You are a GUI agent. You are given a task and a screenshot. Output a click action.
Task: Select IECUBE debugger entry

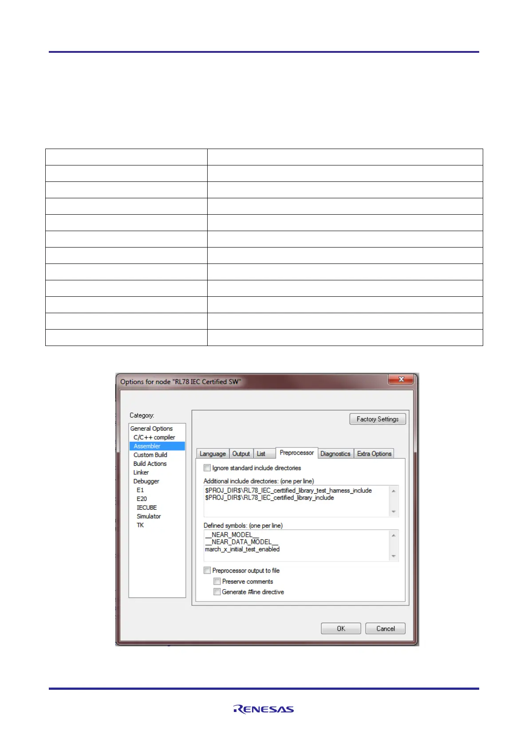146,507
